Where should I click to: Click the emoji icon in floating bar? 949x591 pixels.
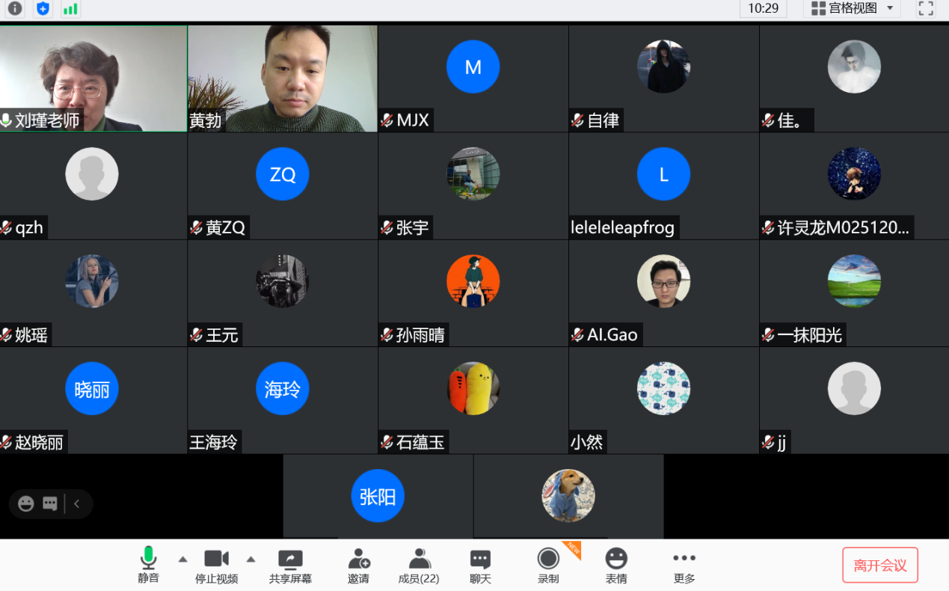point(26,503)
